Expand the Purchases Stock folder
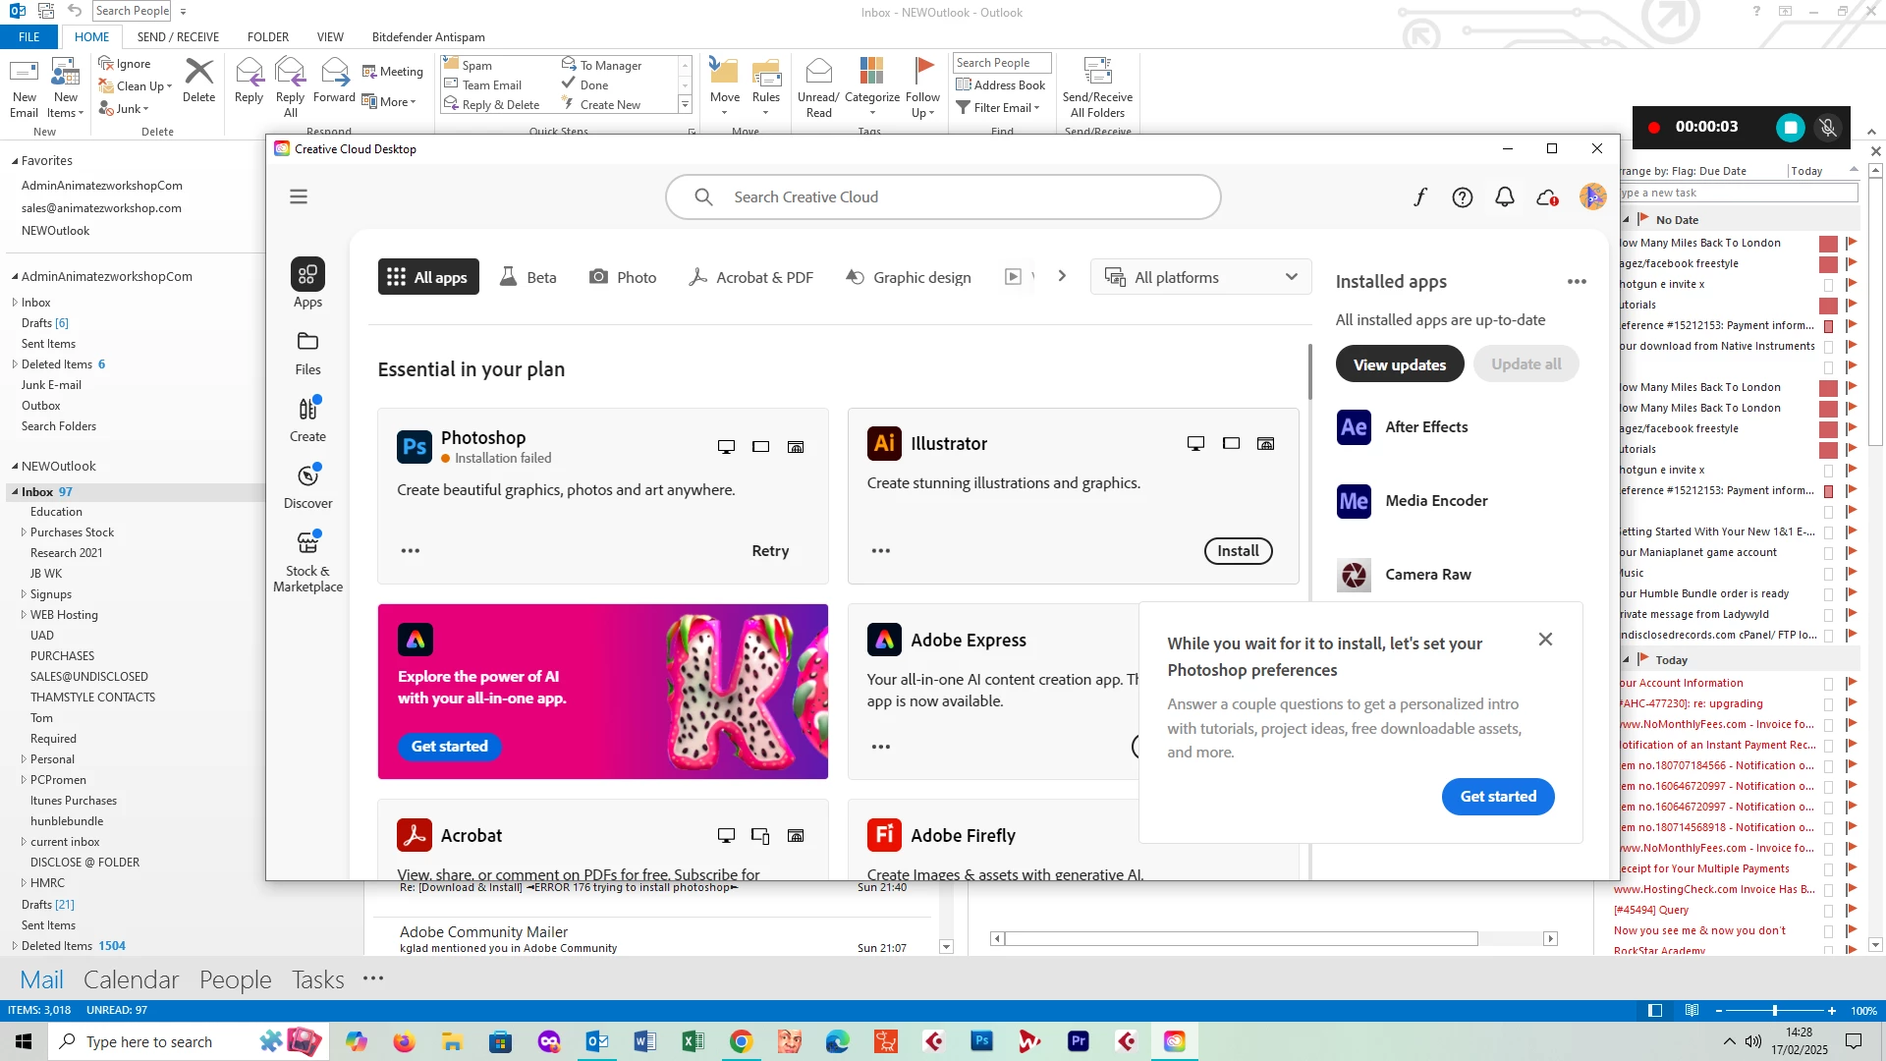The height and width of the screenshot is (1061, 1886). (x=24, y=532)
